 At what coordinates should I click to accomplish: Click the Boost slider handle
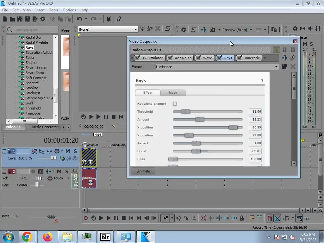point(196,151)
